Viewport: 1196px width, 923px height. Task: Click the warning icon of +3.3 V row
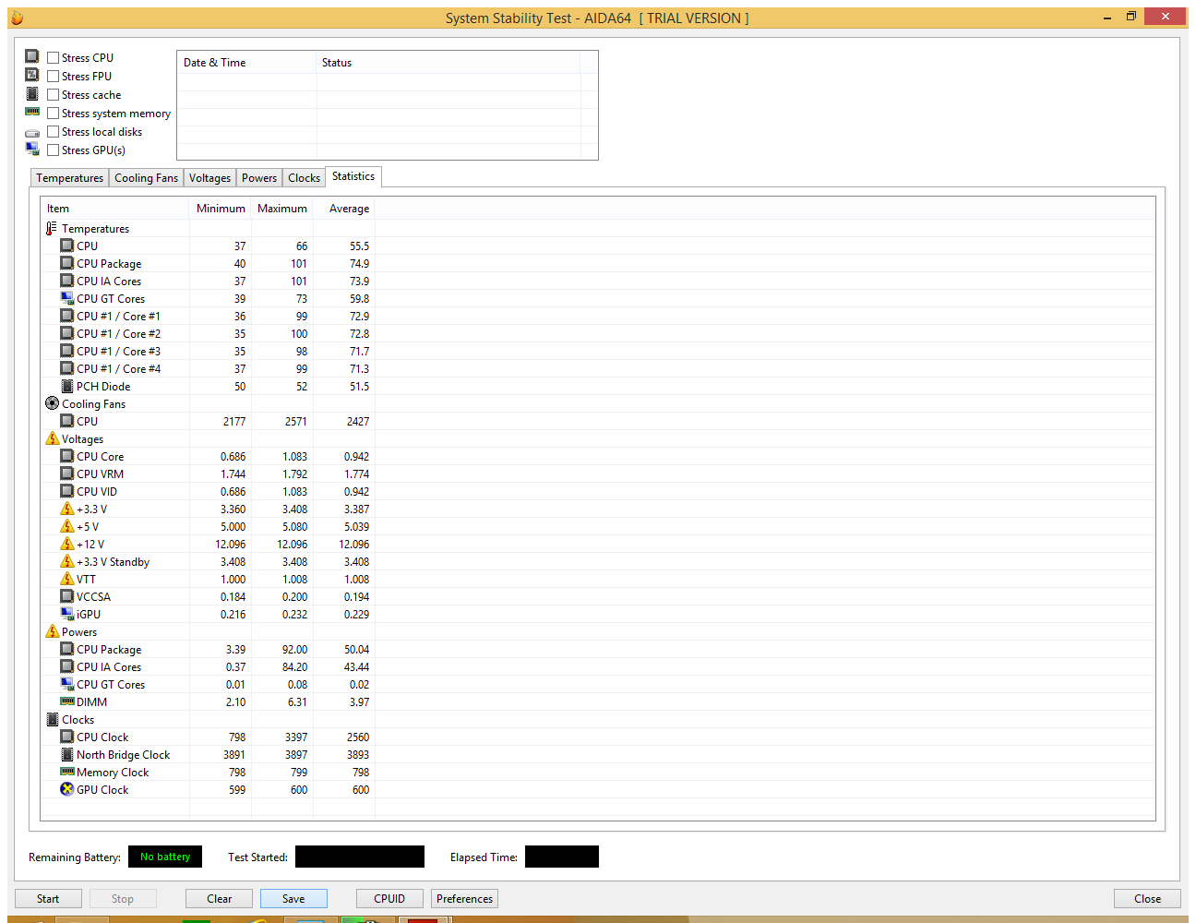66,509
